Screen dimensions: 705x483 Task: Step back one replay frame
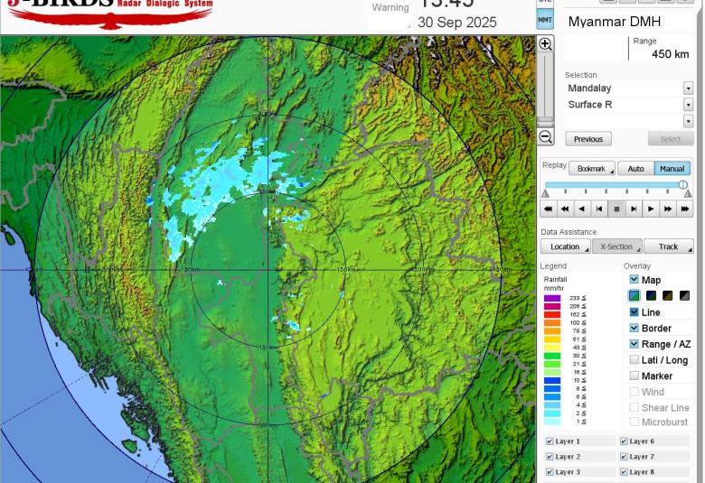(598, 209)
